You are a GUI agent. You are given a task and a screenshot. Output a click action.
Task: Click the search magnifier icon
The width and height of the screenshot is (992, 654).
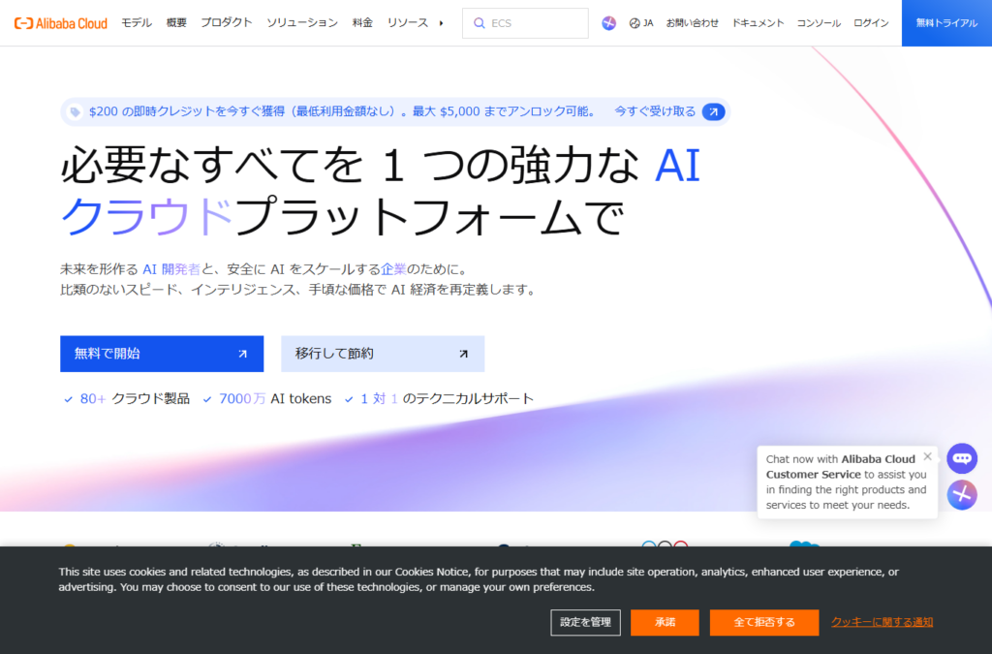tap(480, 23)
